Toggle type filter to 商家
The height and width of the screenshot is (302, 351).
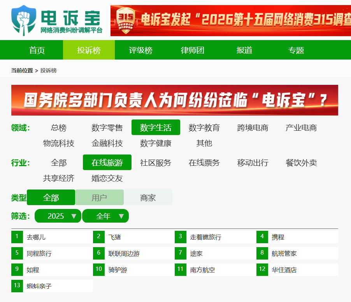tap(148, 198)
